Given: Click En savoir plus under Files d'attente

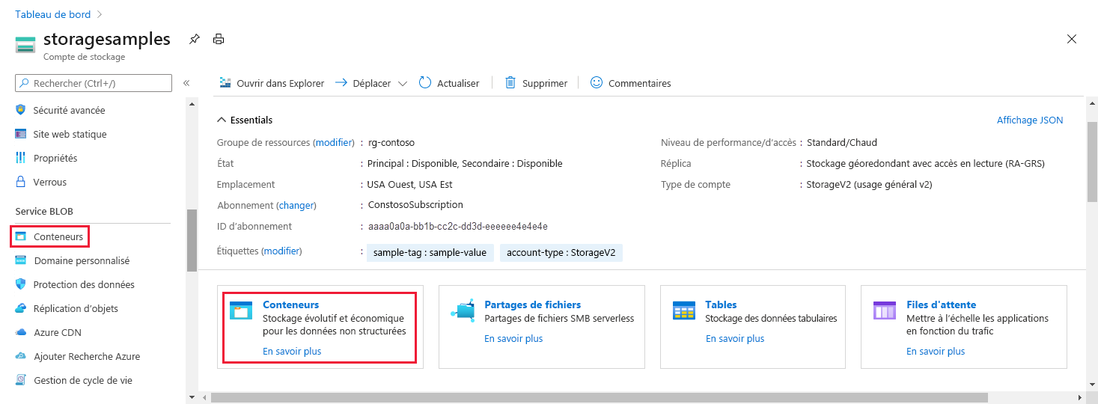Looking at the screenshot, I should click(x=936, y=351).
